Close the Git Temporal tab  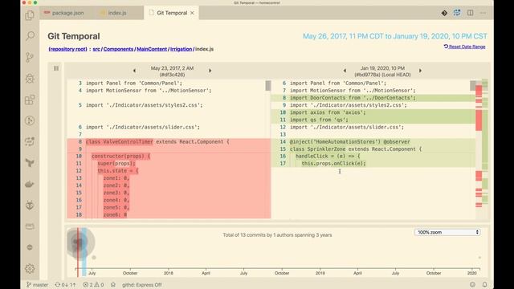pos(193,13)
